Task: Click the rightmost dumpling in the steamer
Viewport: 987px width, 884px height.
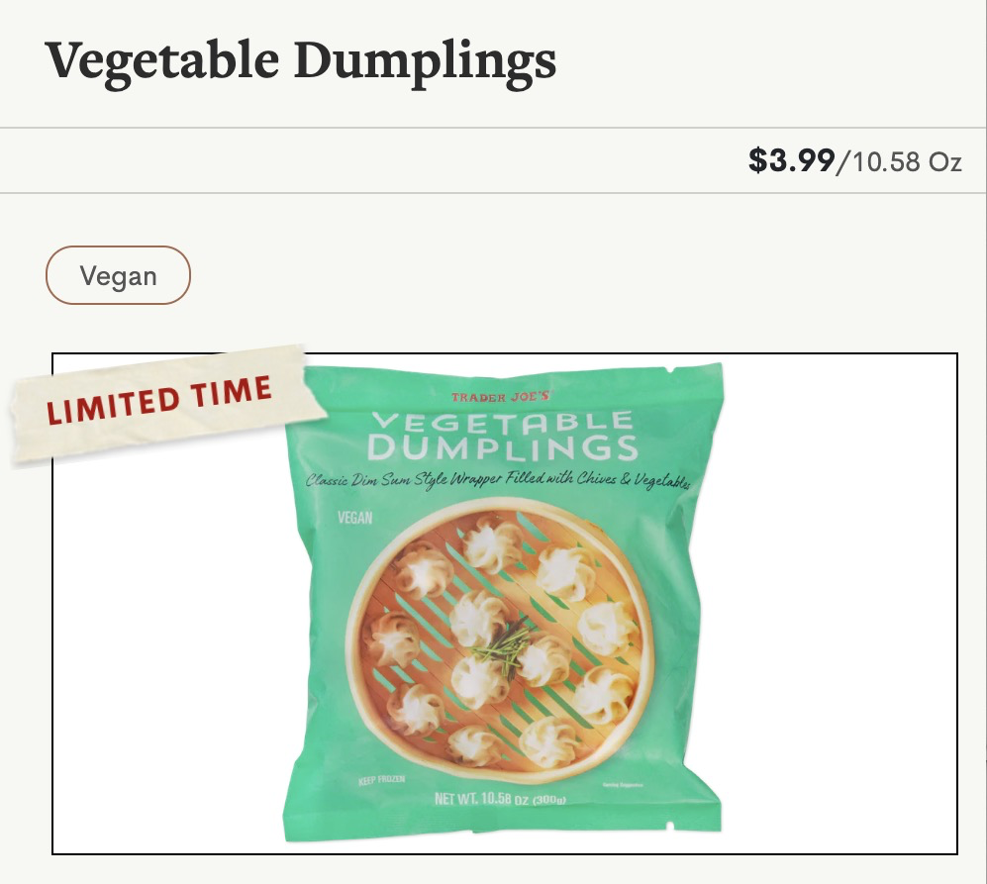Action: 608,627
